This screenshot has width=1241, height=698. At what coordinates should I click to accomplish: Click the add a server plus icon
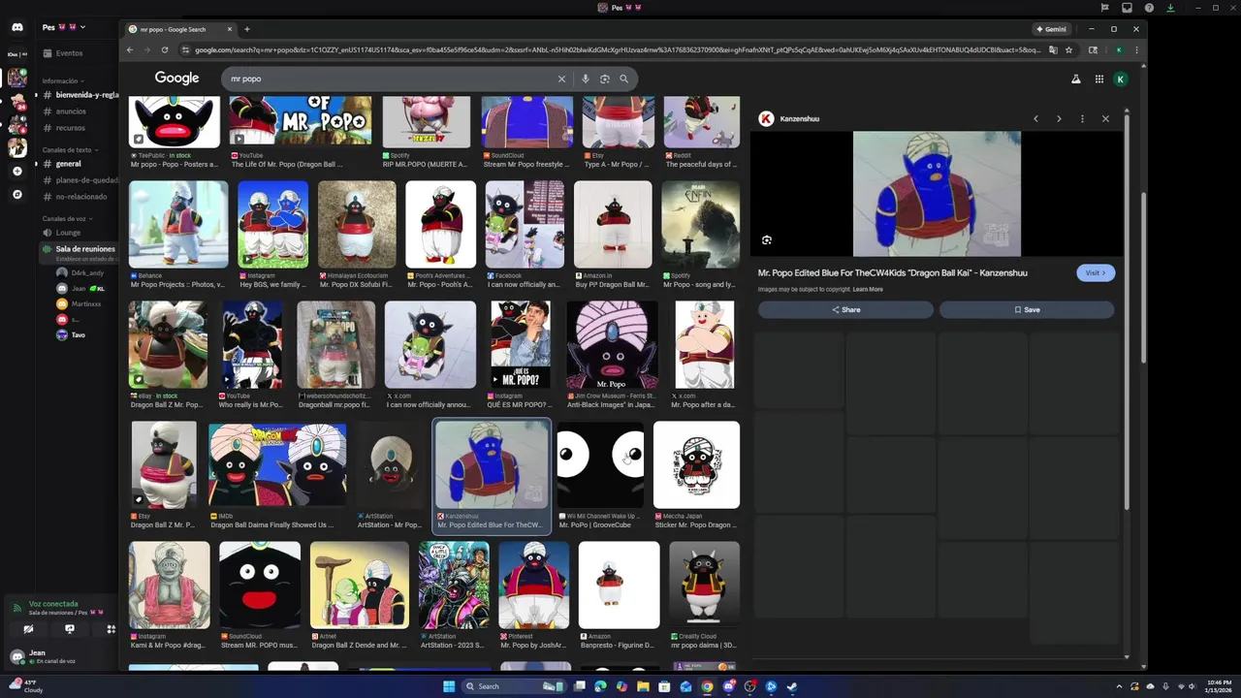pyautogui.click(x=16, y=172)
